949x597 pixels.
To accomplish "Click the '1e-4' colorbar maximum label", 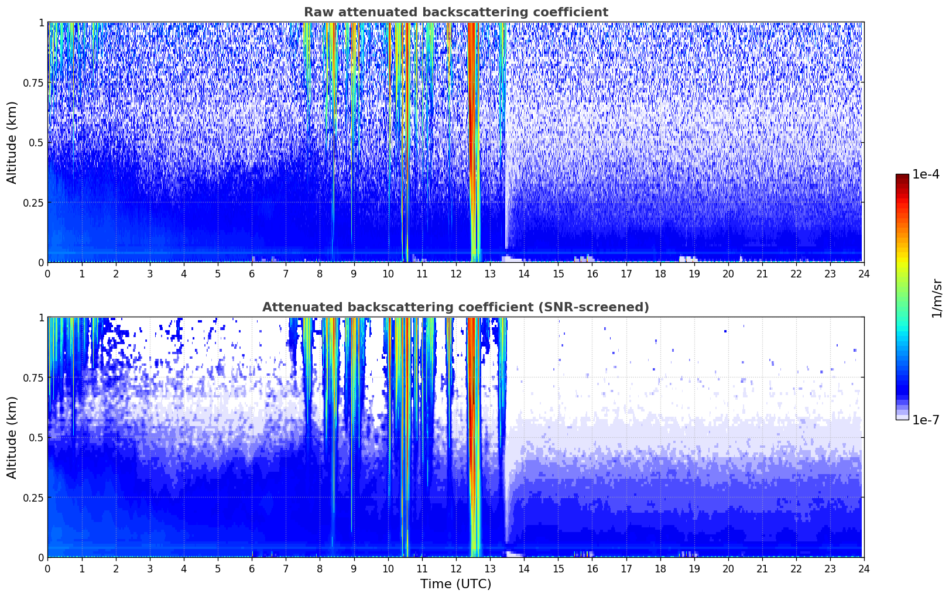I will pos(926,174).
